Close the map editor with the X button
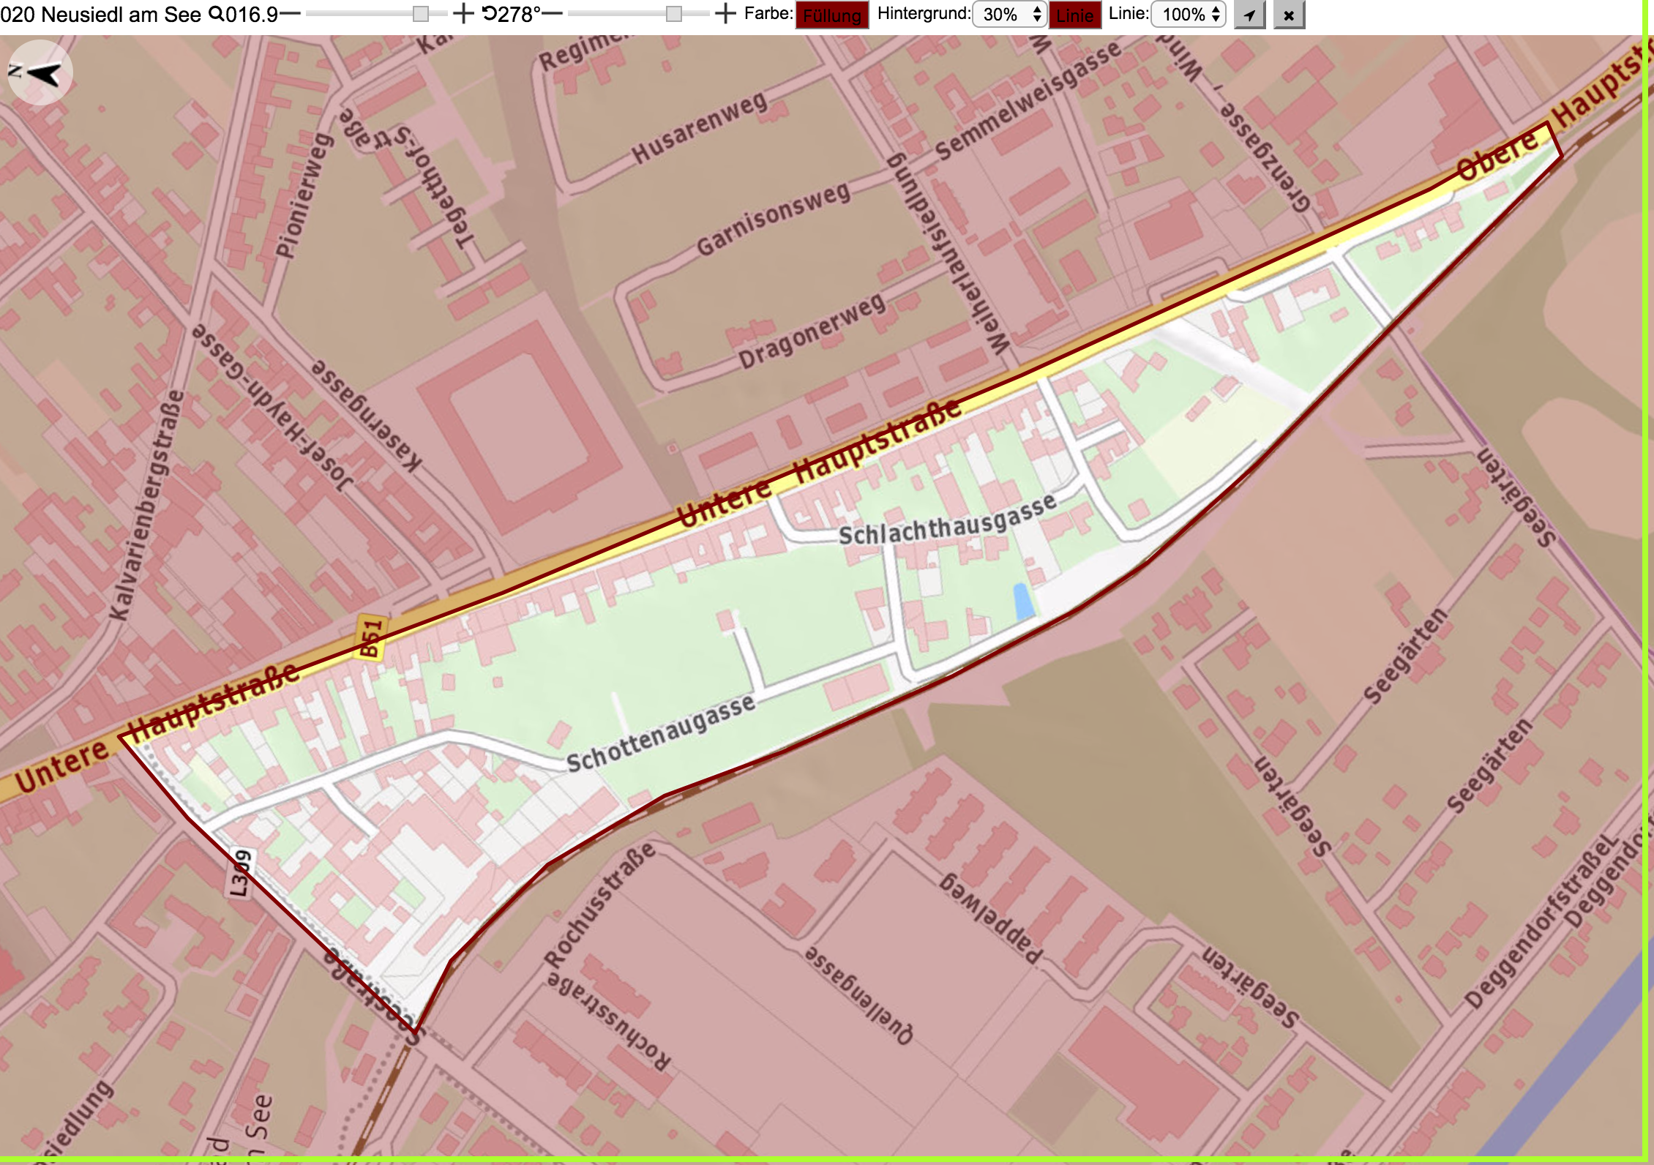 (1289, 15)
